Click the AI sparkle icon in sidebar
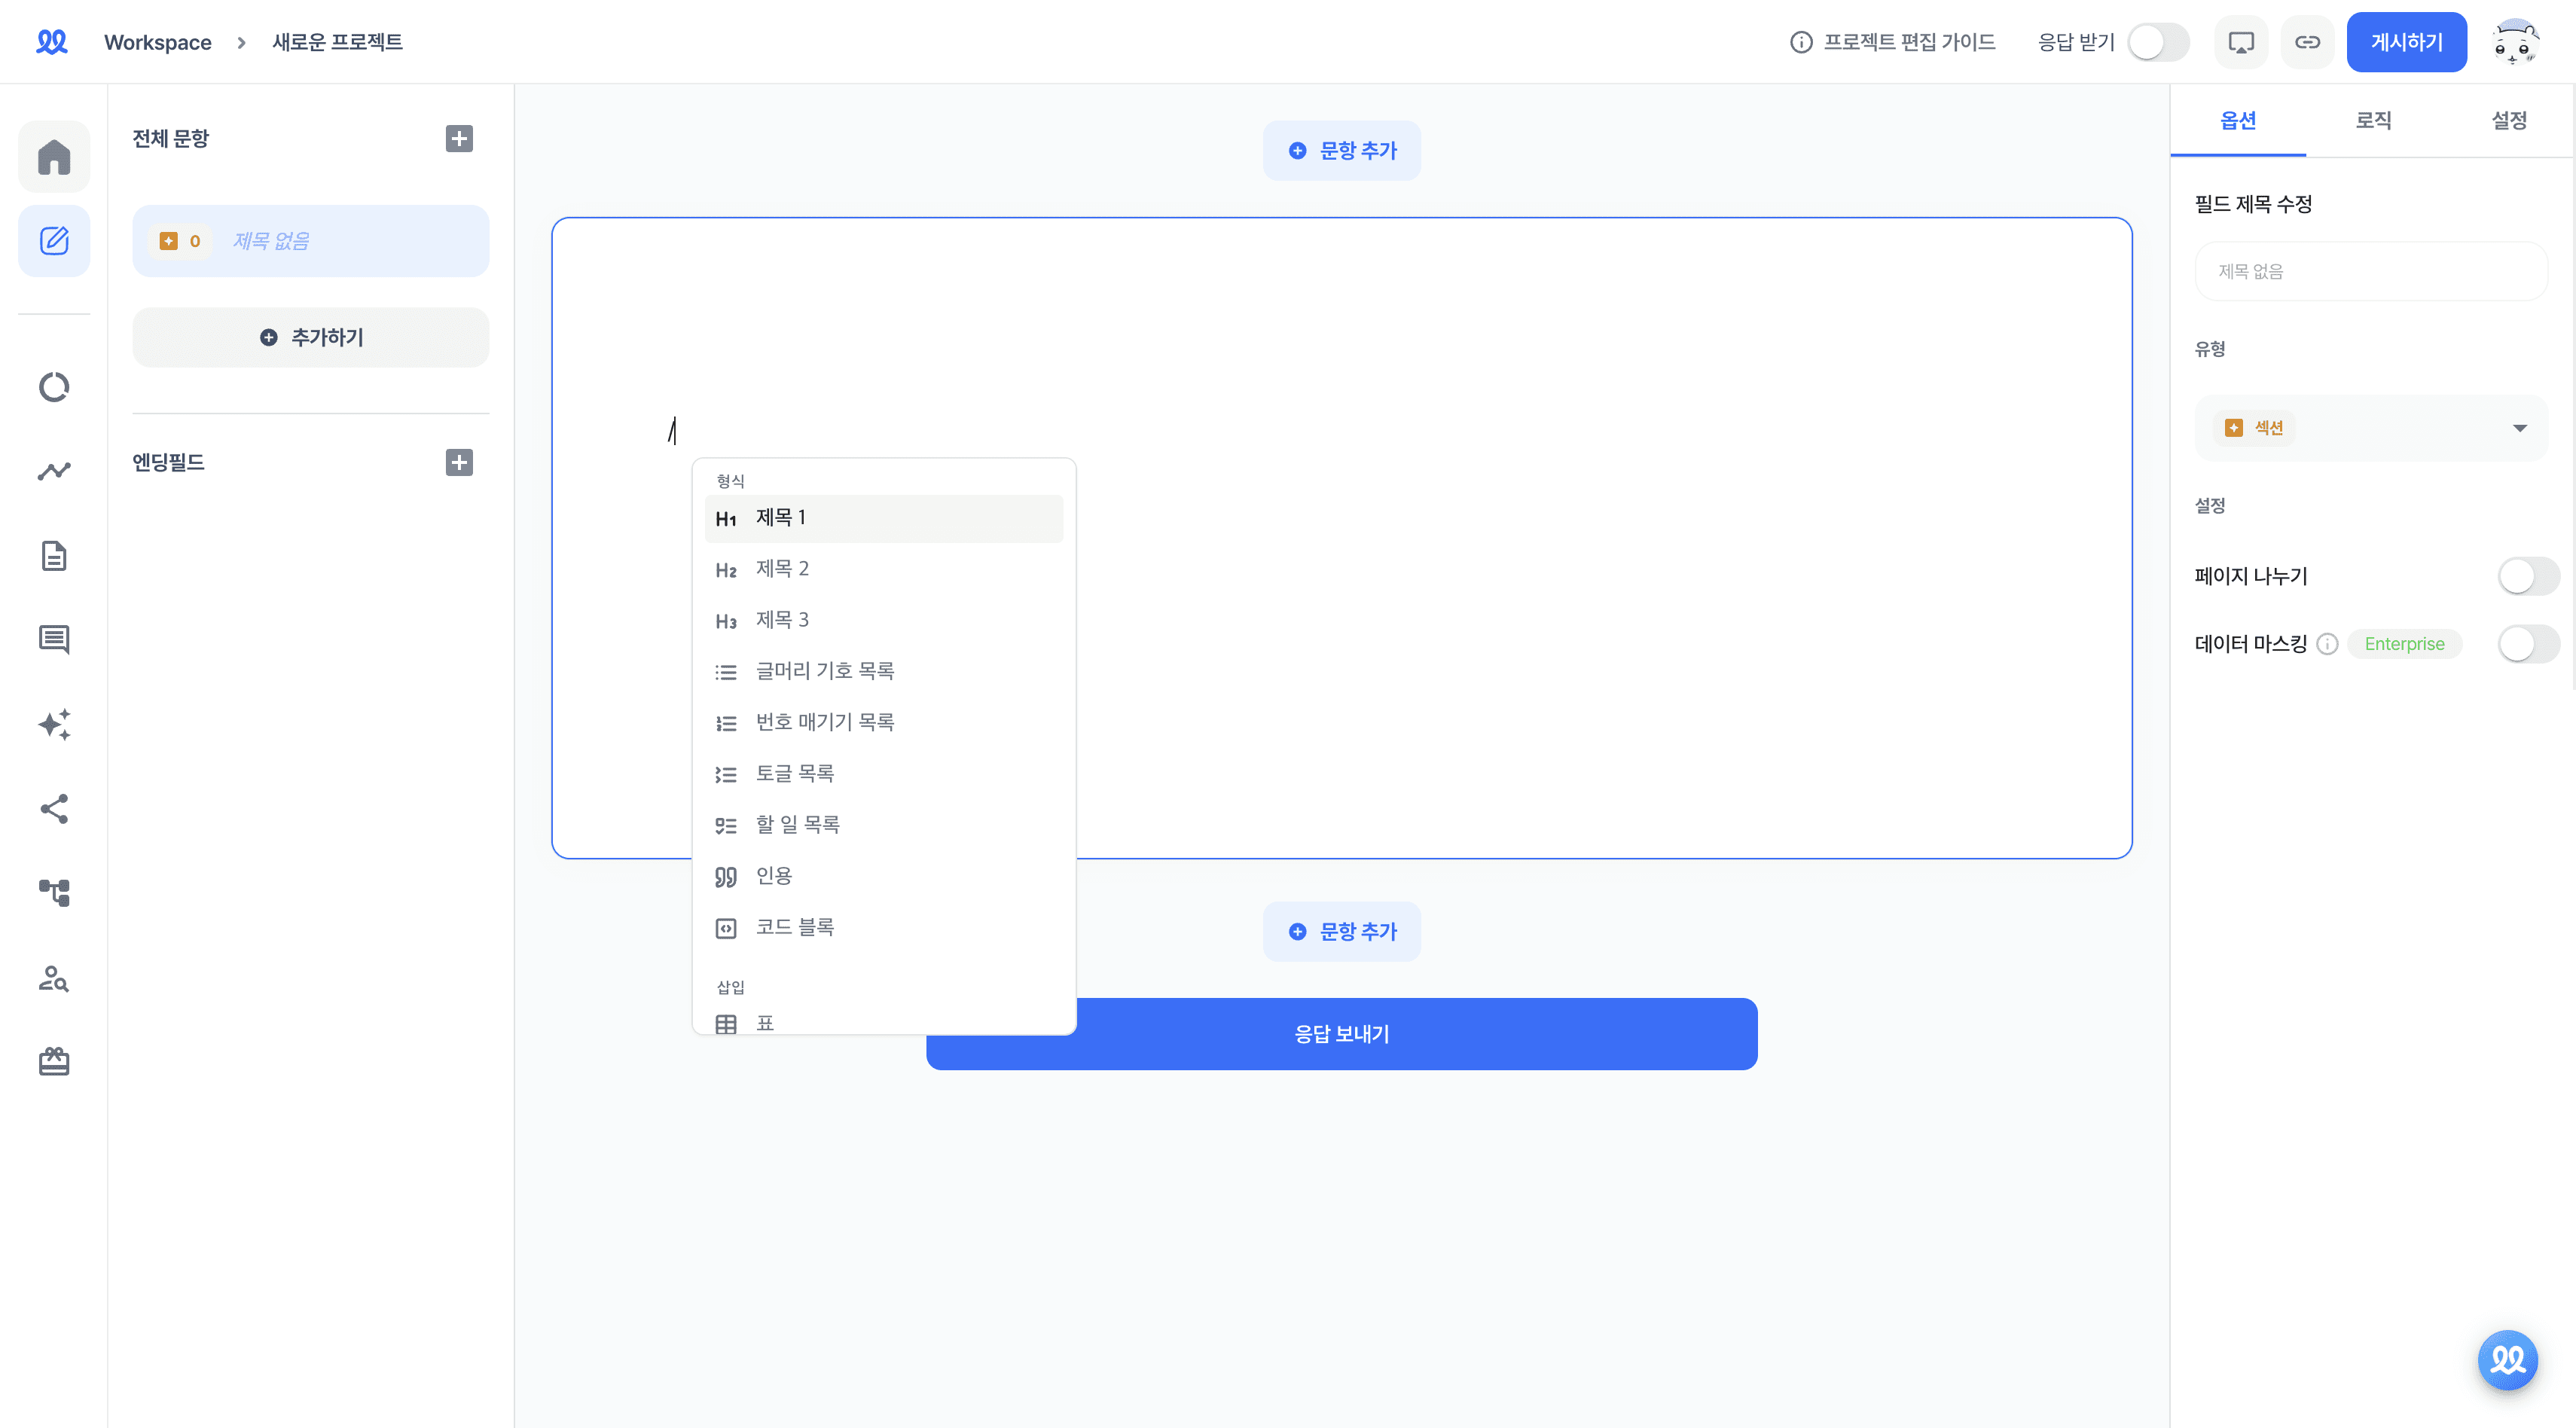2576x1428 pixels. coord(54,724)
